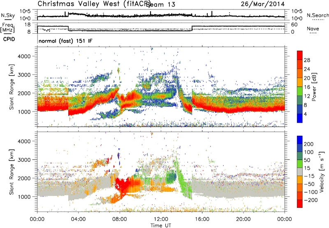Click the "Time UT" axis label

161,226
